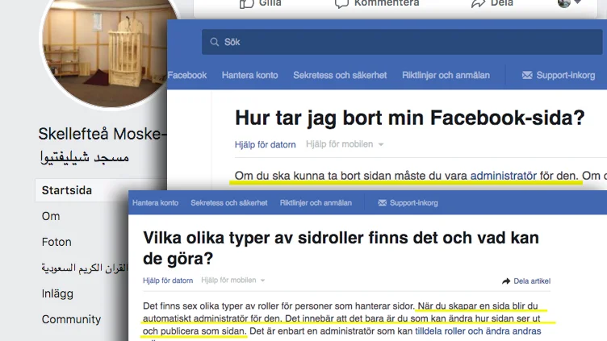Open Sekretess och säkerhet in upper help window

pos(340,75)
